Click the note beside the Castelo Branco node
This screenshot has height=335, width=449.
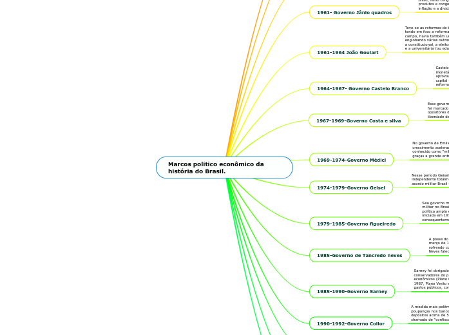click(x=442, y=75)
